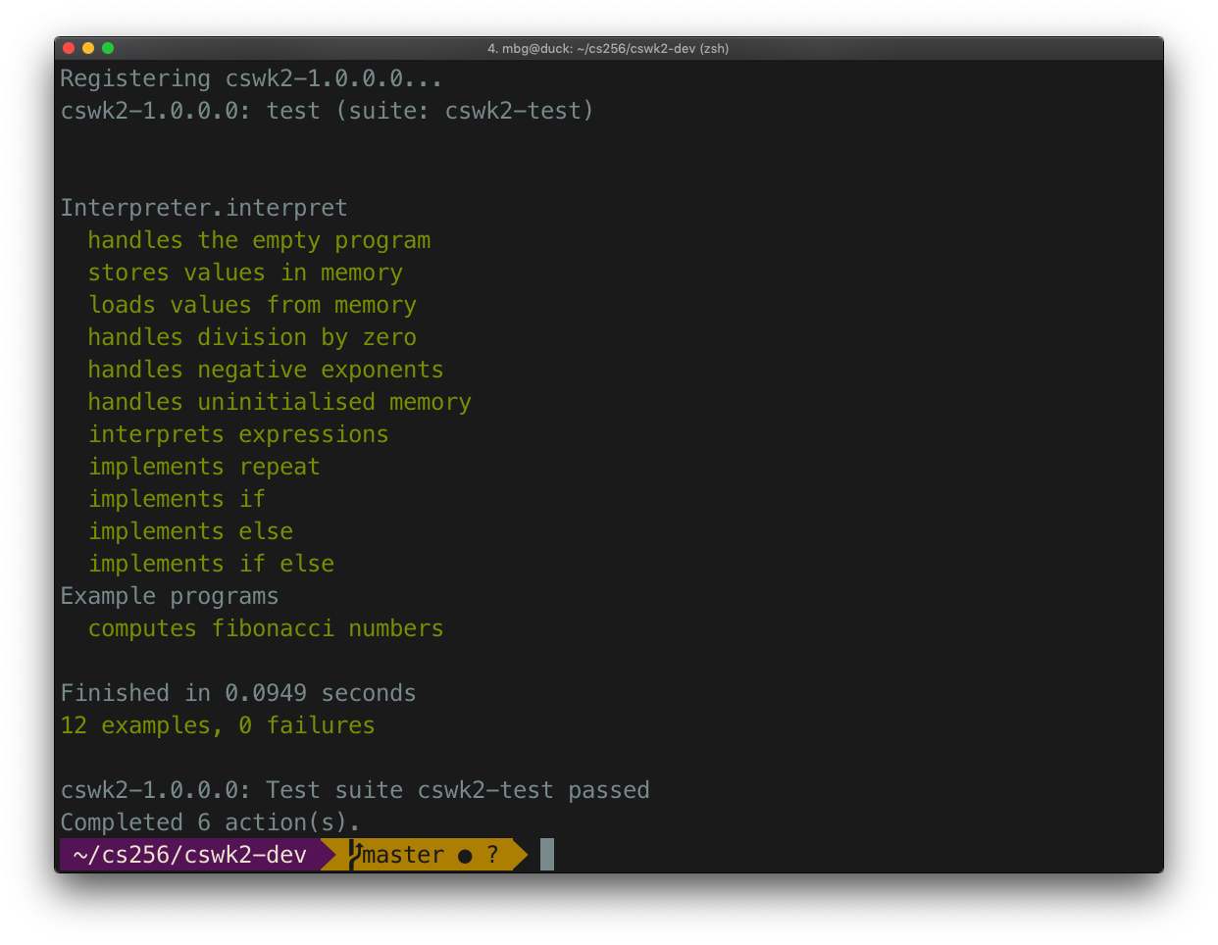Click the "handles the empty program" line

259,240
